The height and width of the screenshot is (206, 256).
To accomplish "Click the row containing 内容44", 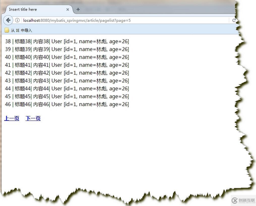I will (x=67, y=89).
